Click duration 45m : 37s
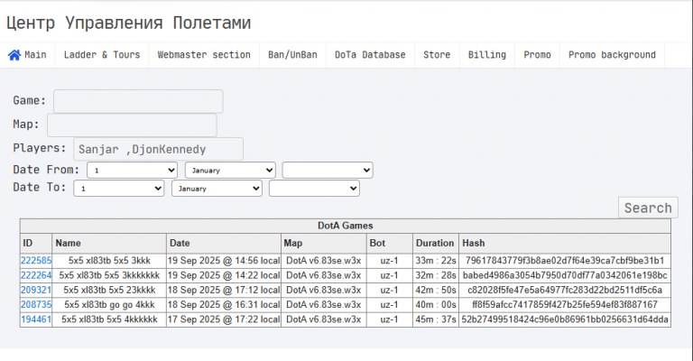This screenshot has height=361, width=693. (435, 319)
